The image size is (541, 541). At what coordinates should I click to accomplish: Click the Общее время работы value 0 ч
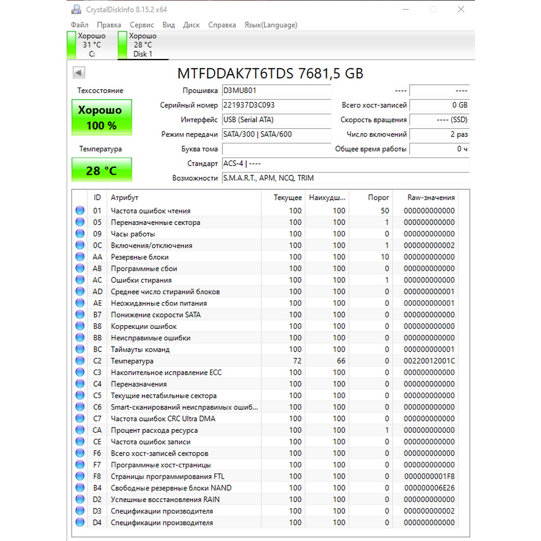click(x=439, y=149)
